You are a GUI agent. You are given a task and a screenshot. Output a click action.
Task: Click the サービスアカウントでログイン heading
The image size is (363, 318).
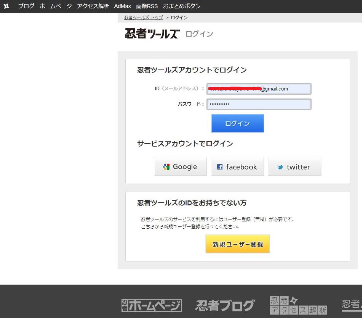coord(185,144)
